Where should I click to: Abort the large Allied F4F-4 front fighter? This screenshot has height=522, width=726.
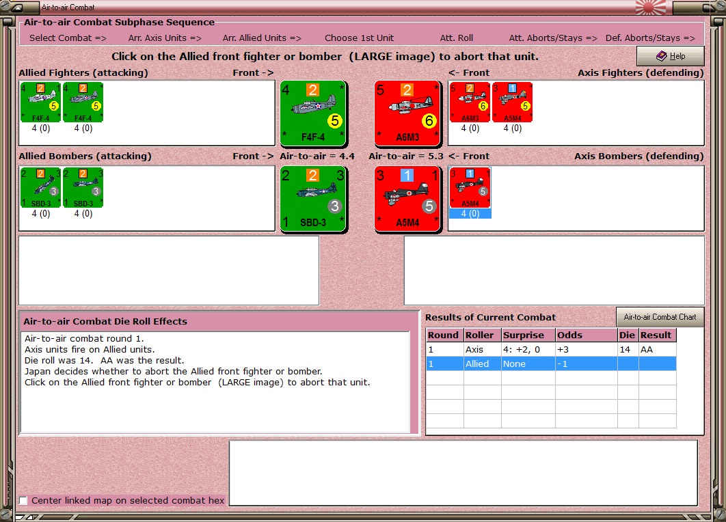point(314,113)
